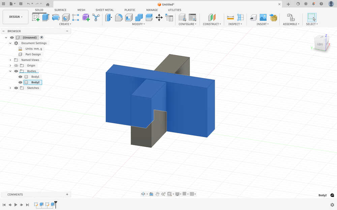
Task: Open the CREATE dropdown menu
Action: click(65, 24)
